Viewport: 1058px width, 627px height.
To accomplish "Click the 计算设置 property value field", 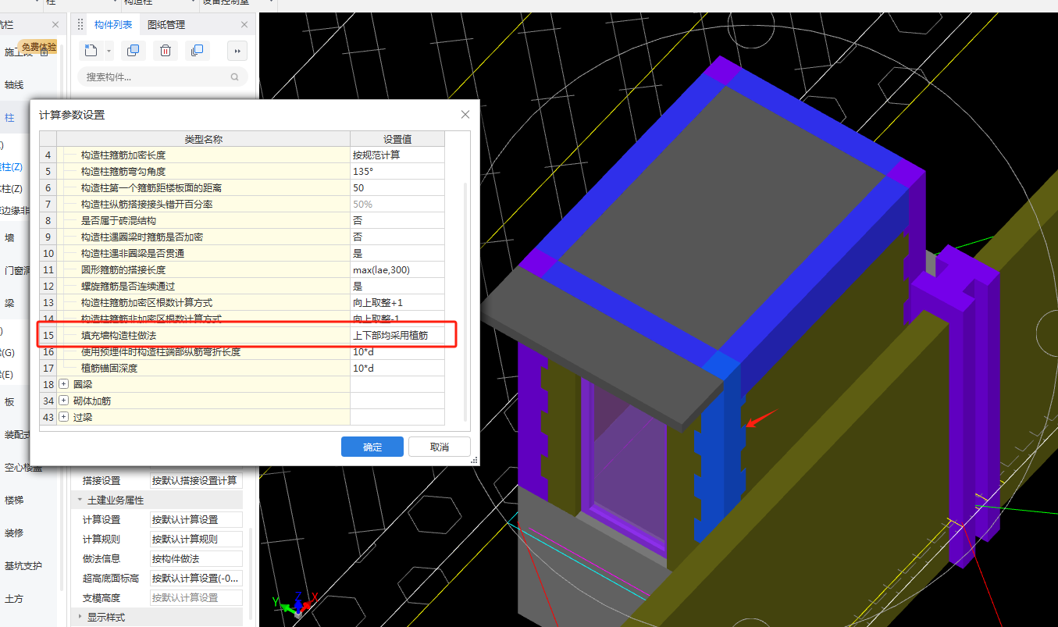I will pyautogui.click(x=196, y=519).
